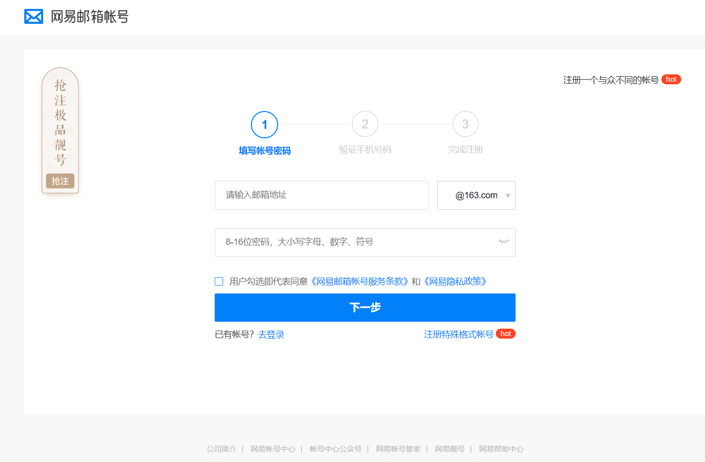Screen dimensions: 705x462
Task: Open 网易帮助中心 footer link
Action: 501,449
